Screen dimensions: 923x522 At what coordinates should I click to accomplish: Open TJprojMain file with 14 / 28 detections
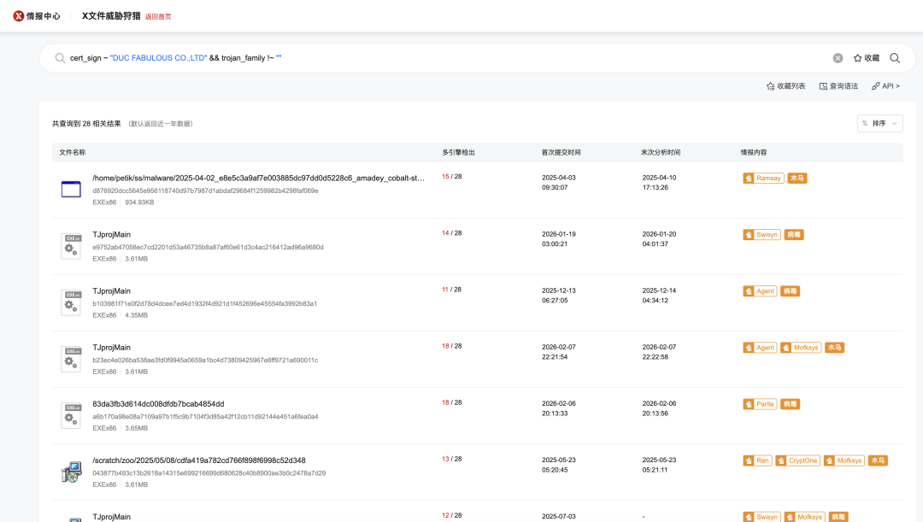(111, 234)
